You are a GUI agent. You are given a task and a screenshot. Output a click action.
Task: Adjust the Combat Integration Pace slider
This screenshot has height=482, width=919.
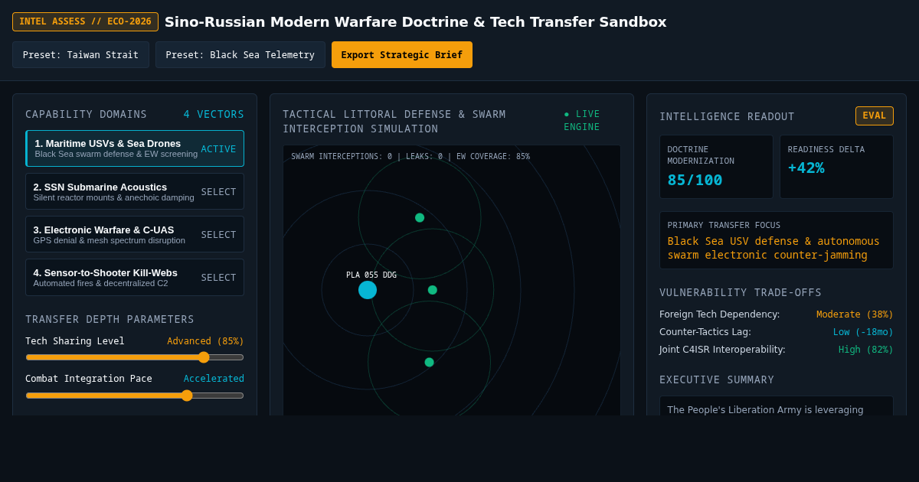pos(135,396)
